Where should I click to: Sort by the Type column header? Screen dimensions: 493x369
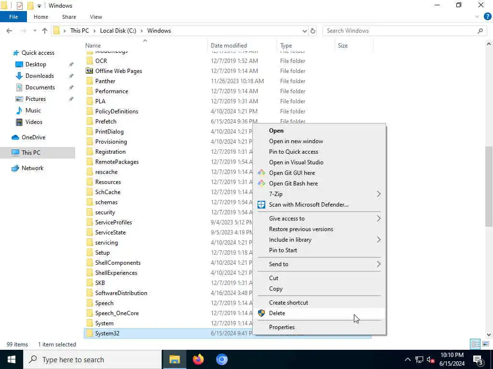[x=306, y=46]
